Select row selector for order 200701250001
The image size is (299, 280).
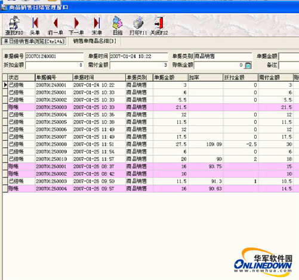tap(5, 93)
